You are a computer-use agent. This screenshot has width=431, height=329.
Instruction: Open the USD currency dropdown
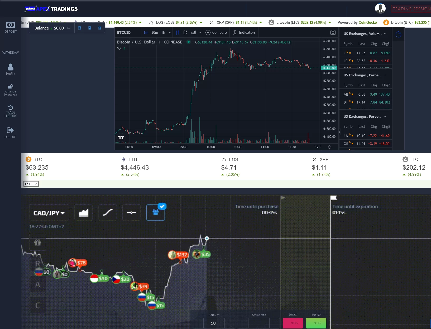[x=31, y=184]
